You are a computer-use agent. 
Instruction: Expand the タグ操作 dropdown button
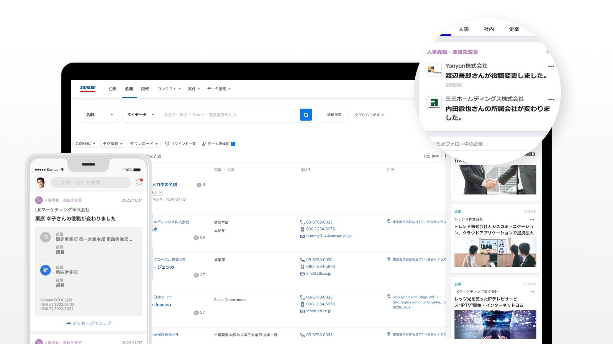point(113,144)
